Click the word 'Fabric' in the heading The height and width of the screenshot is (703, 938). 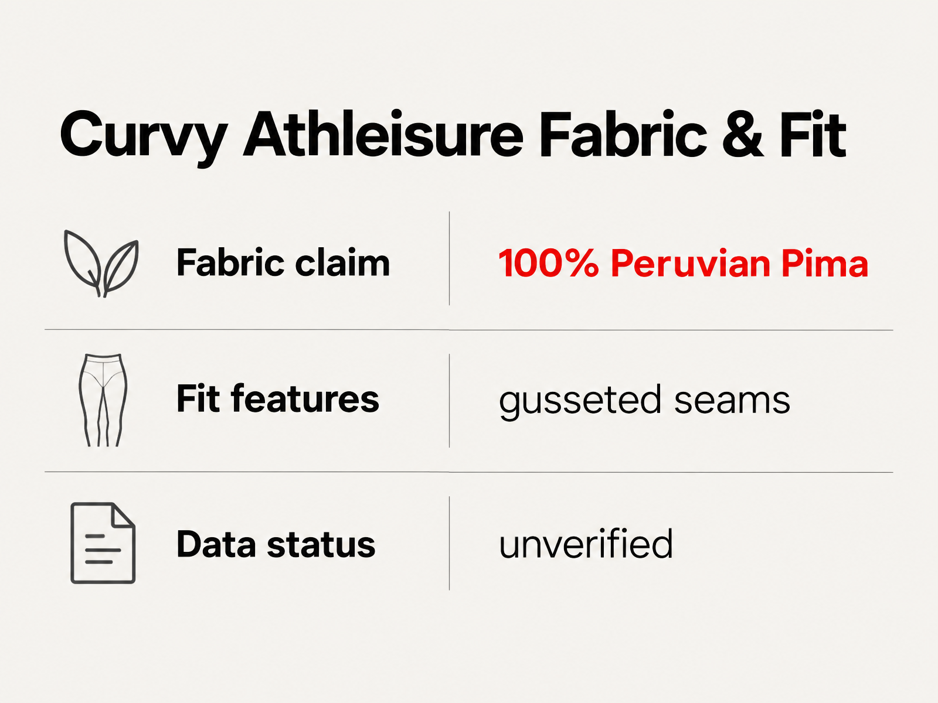coord(623,135)
